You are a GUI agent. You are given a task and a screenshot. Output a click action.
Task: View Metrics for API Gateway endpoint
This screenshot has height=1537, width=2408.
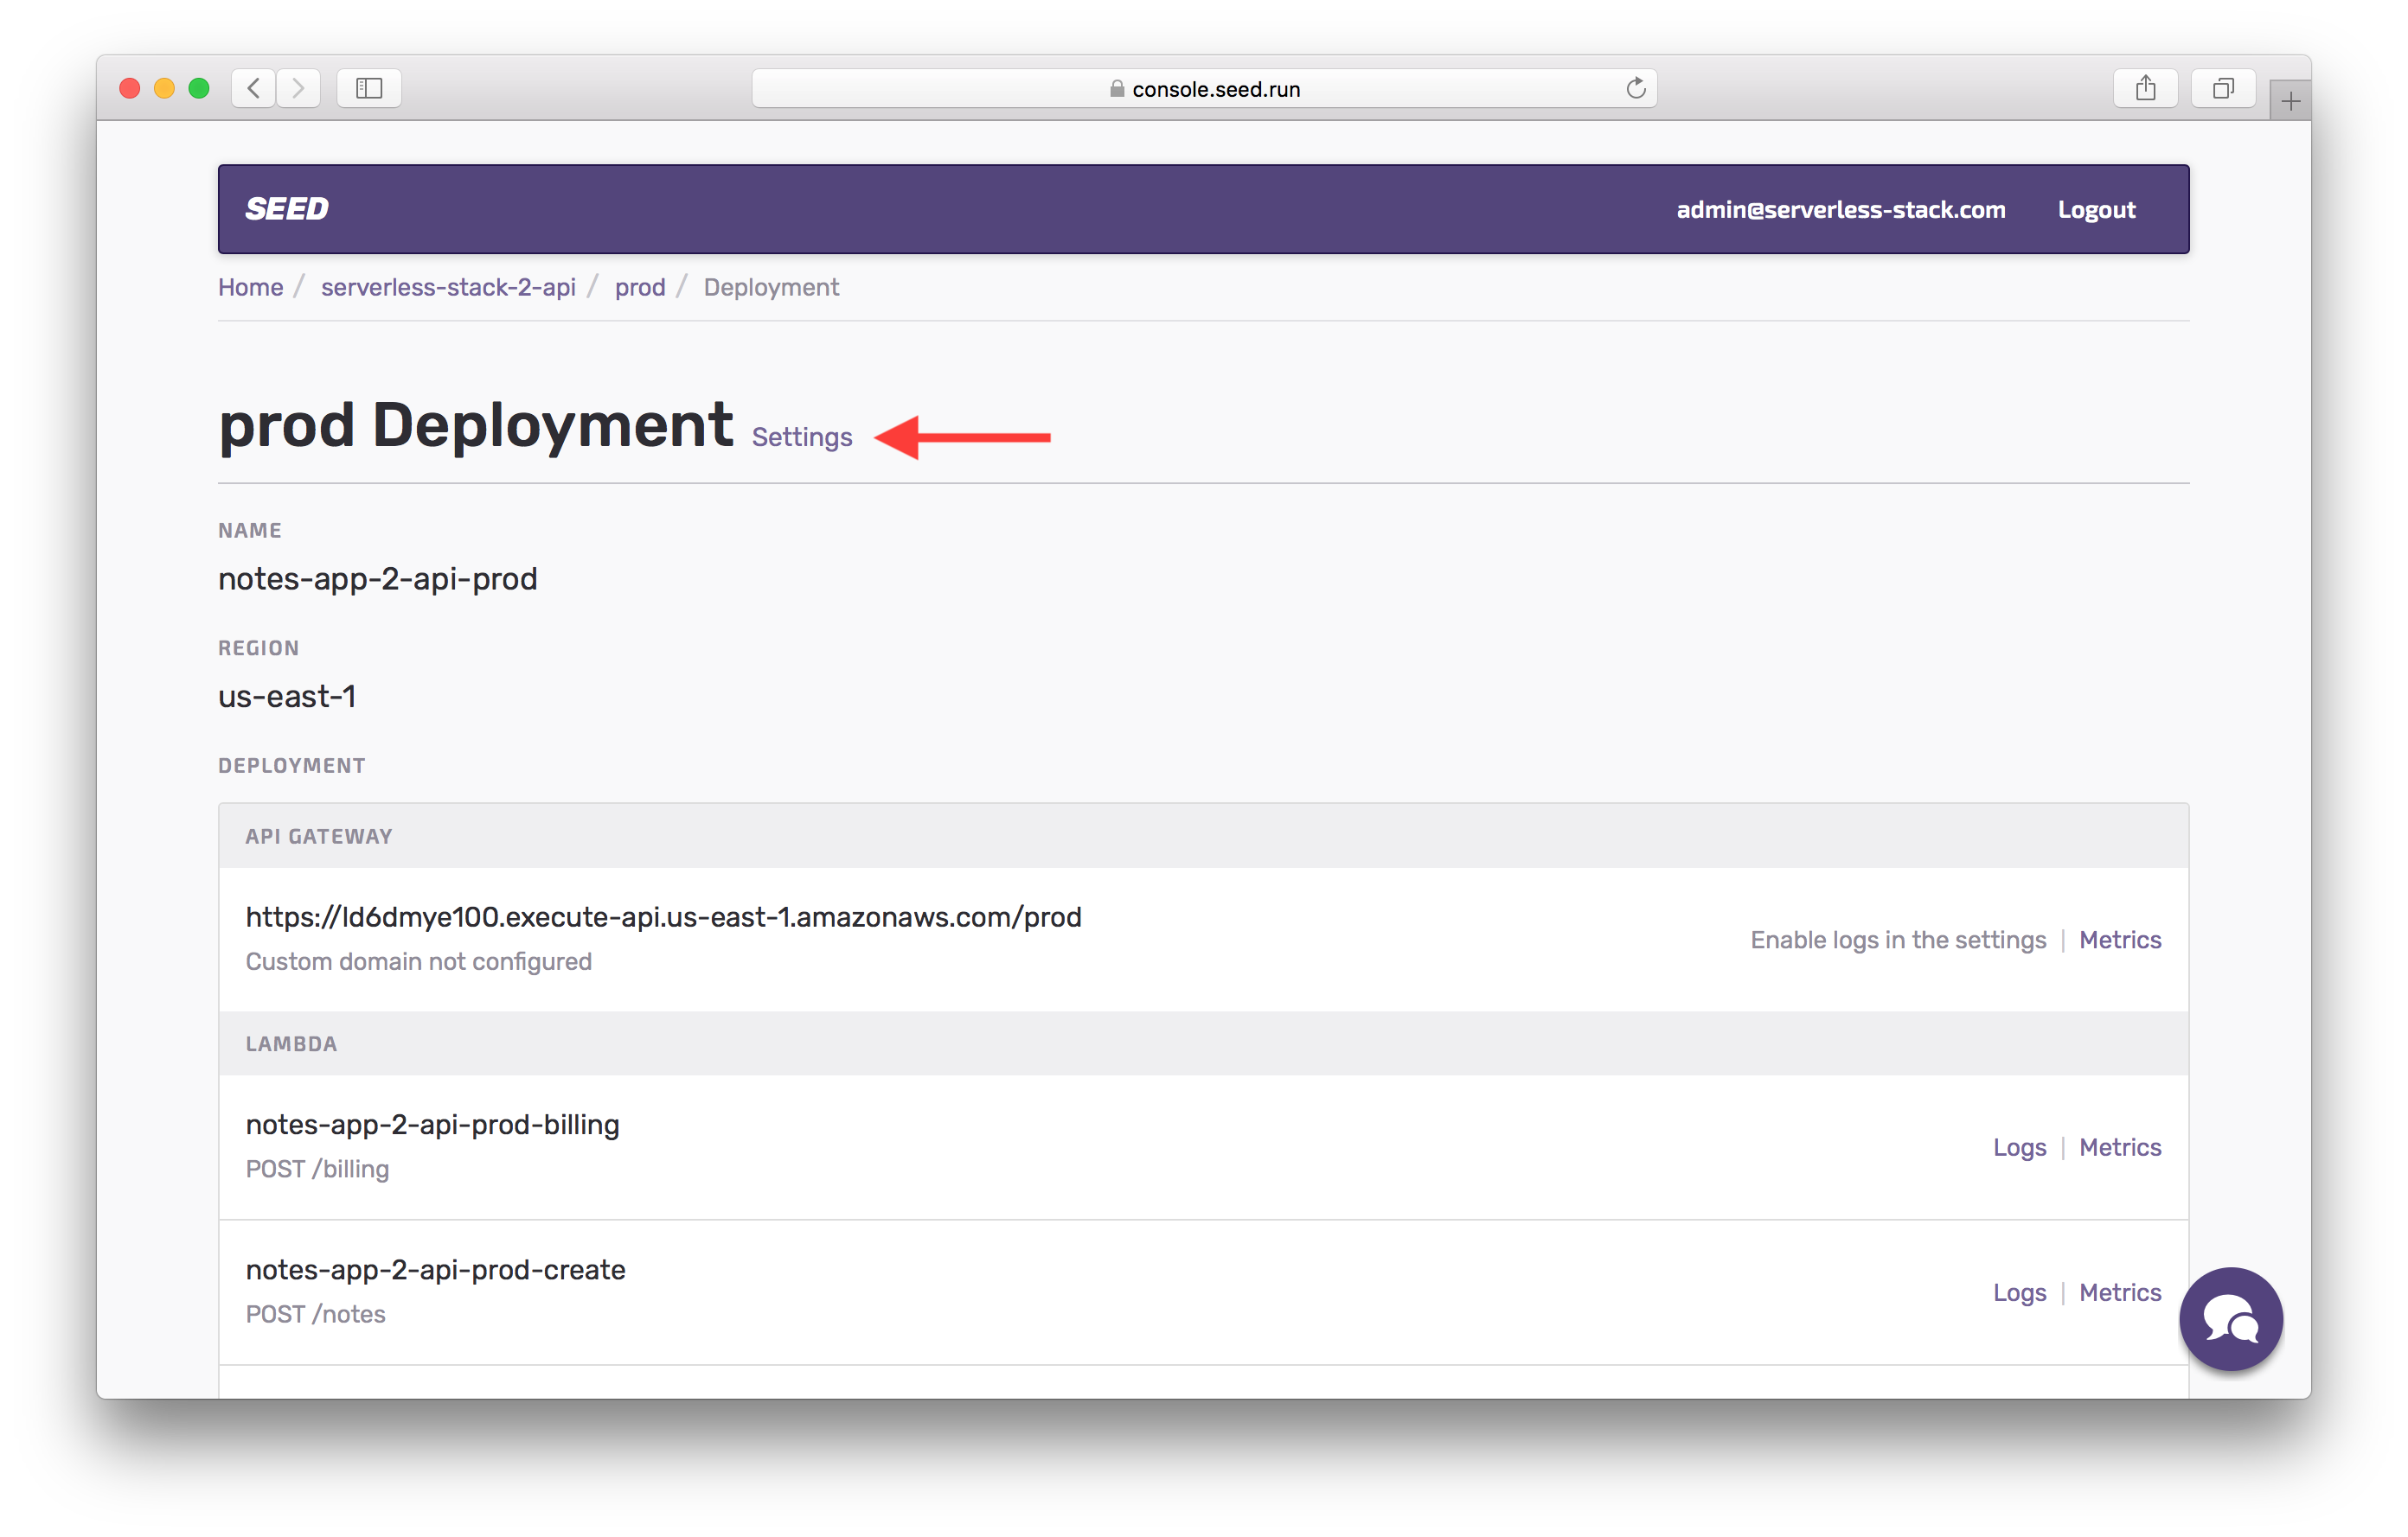point(2120,940)
